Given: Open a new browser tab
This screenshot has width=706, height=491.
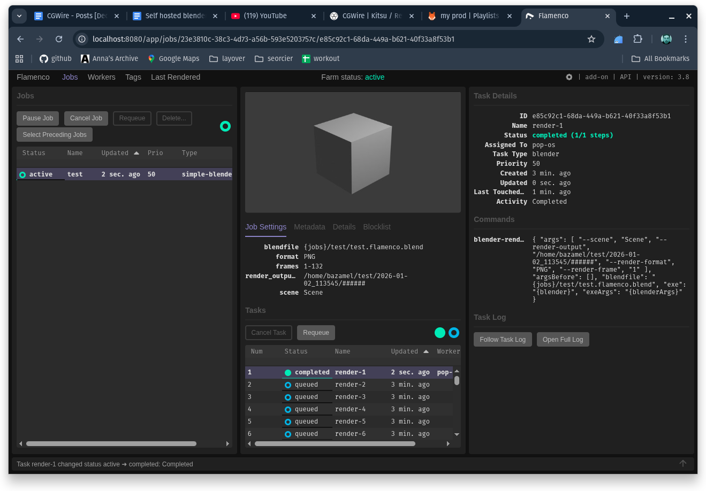Looking at the screenshot, I should tap(627, 16).
